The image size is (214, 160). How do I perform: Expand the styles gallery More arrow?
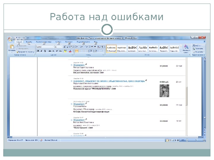[181, 52]
